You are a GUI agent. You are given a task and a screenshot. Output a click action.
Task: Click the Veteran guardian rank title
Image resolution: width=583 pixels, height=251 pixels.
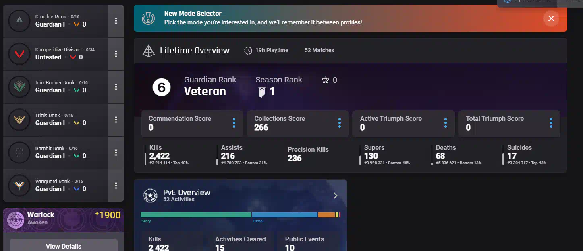point(205,92)
